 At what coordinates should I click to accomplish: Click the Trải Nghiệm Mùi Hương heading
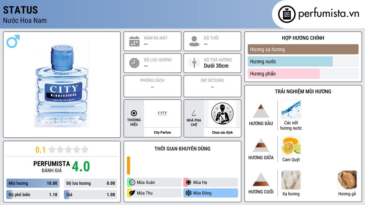pos(303,91)
